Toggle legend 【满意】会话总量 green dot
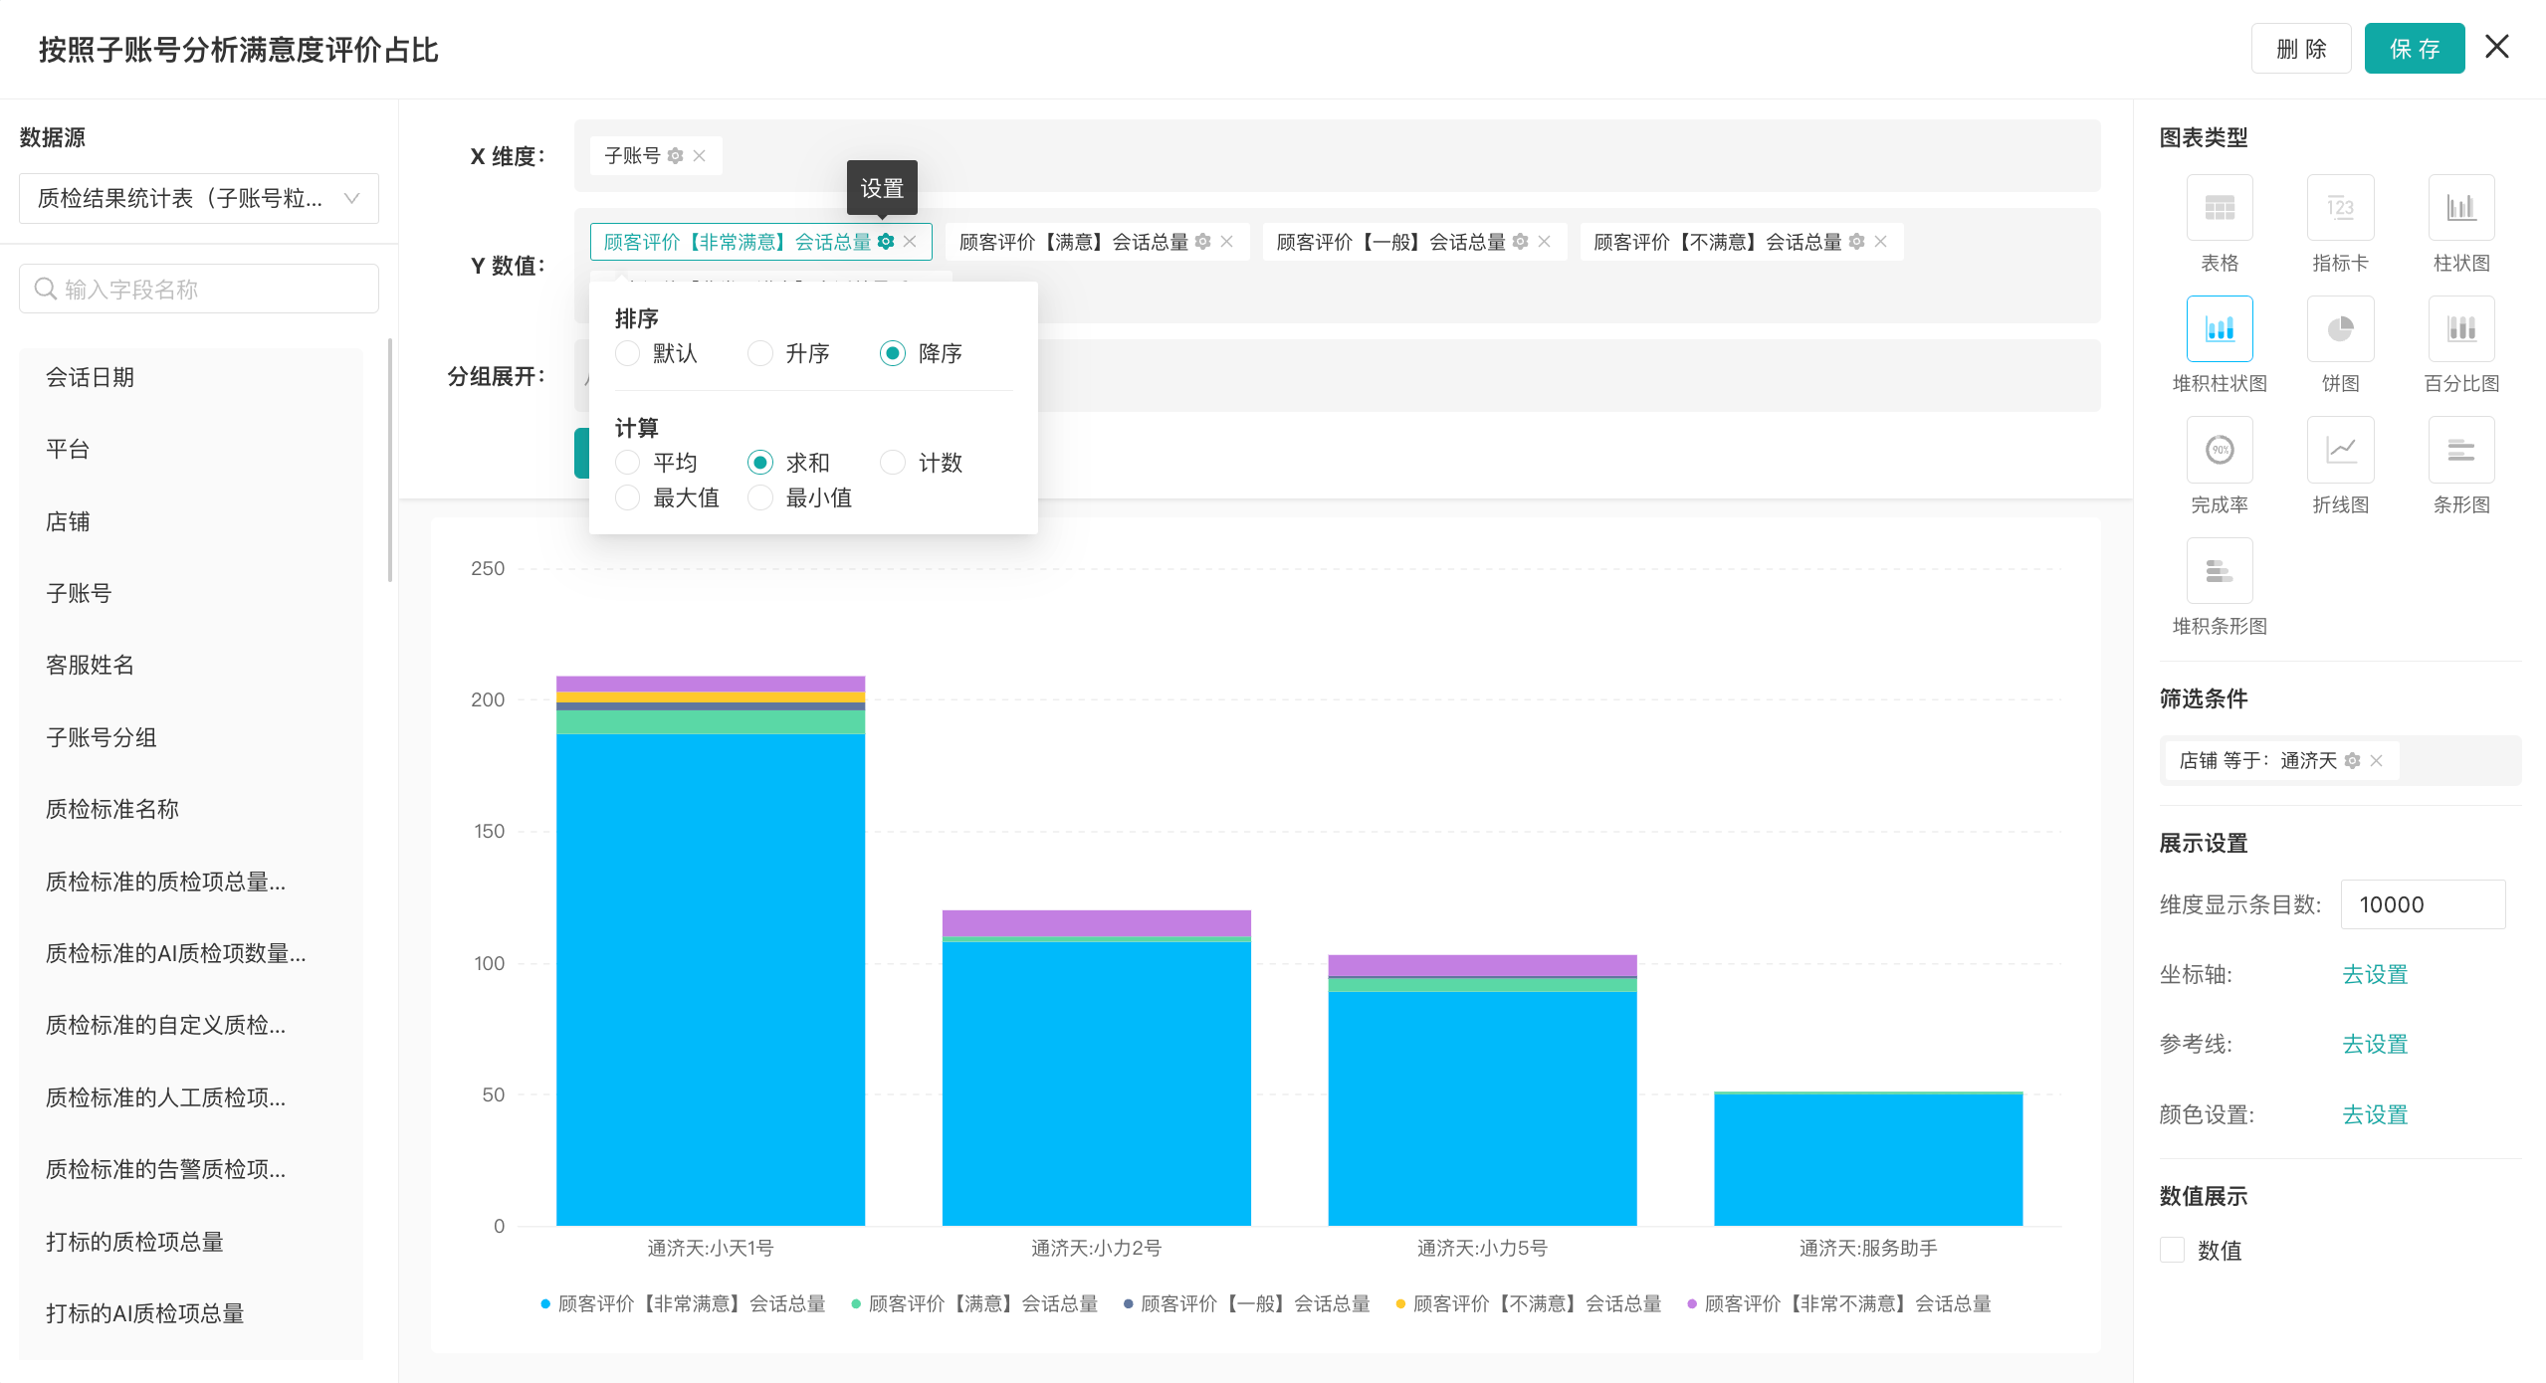 (x=856, y=1304)
